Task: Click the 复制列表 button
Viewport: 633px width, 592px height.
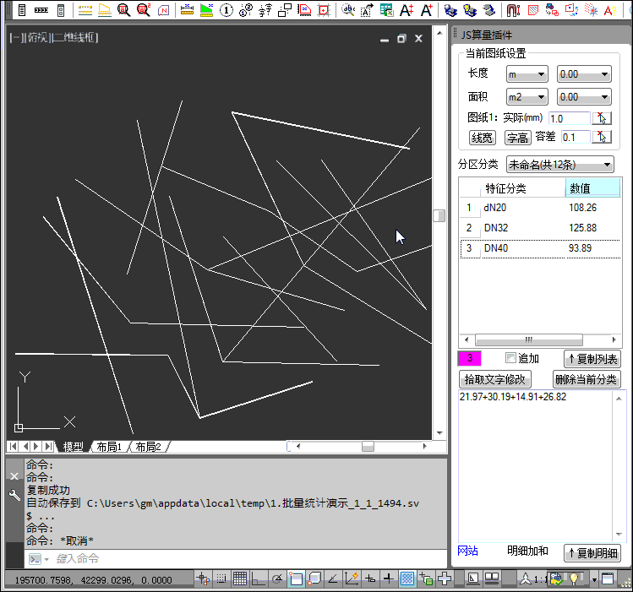Action: [592, 359]
